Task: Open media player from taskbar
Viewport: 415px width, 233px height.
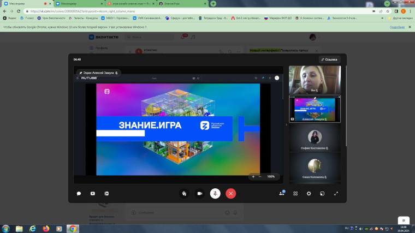Action: [59, 229]
